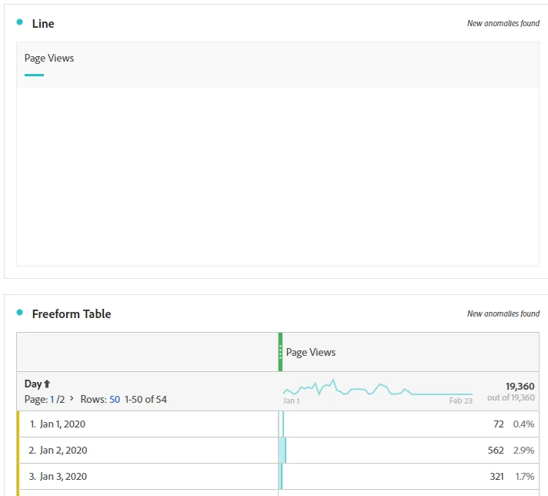Click New anomalies found on Freeform Table
548x496 pixels.
[x=503, y=313]
